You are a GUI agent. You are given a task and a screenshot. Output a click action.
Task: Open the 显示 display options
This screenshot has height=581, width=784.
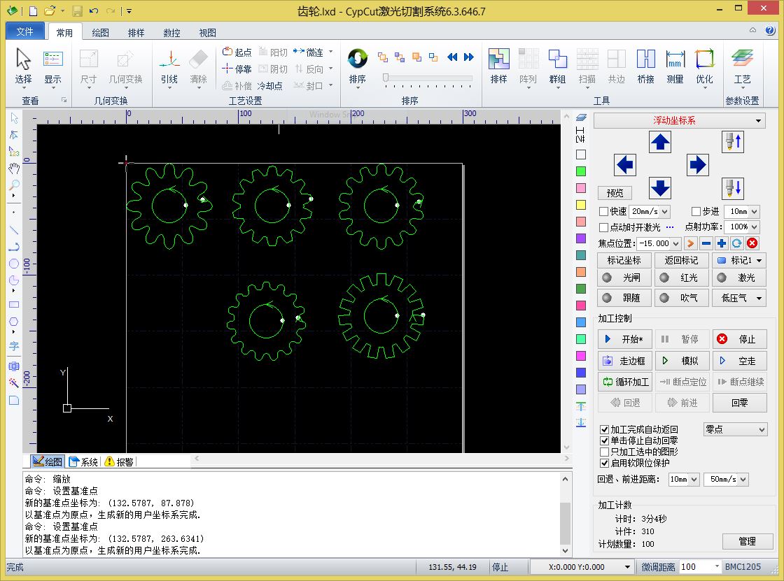tap(52, 66)
